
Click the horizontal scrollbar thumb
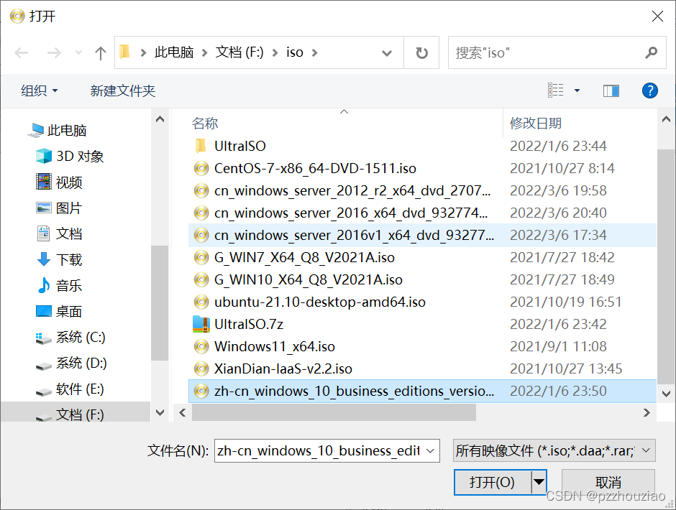click(334, 412)
